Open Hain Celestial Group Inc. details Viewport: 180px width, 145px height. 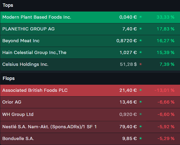(34, 52)
